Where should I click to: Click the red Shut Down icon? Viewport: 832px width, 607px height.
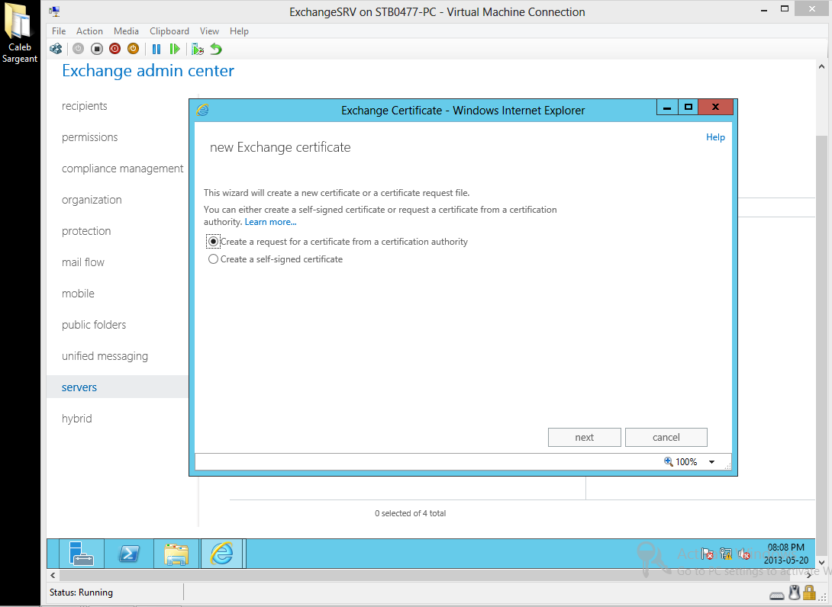coord(114,49)
